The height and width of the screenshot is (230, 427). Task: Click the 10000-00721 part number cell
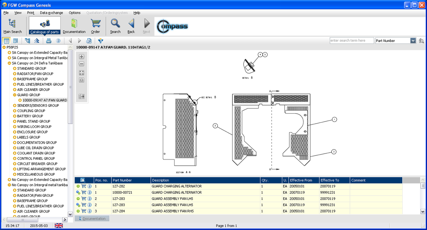click(131, 192)
